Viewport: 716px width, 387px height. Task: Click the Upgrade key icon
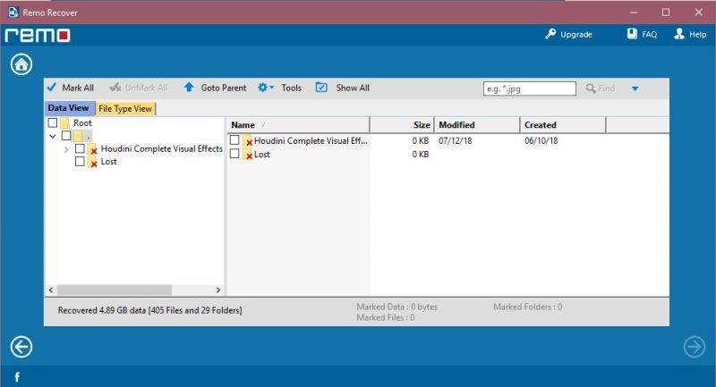click(550, 34)
